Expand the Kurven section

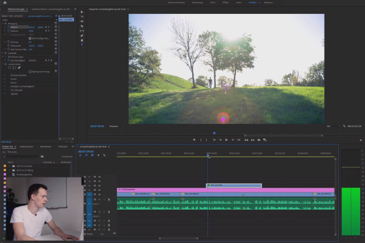[x=5, y=83]
